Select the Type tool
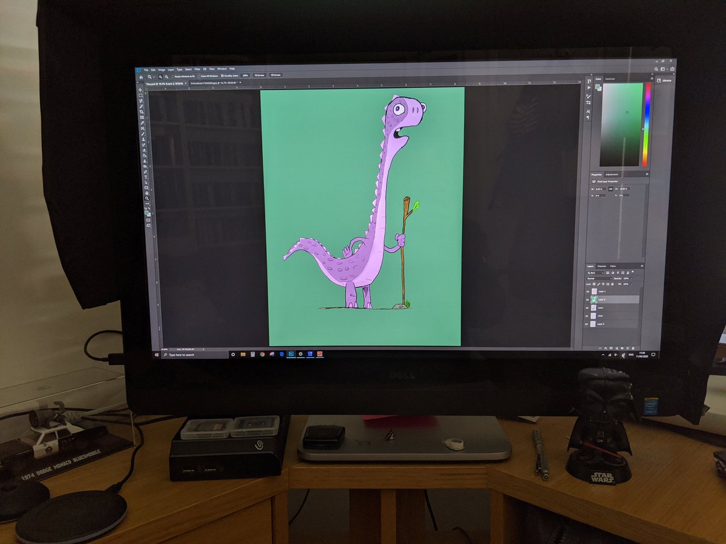The height and width of the screenshot is (544, 726). point(146,177)
